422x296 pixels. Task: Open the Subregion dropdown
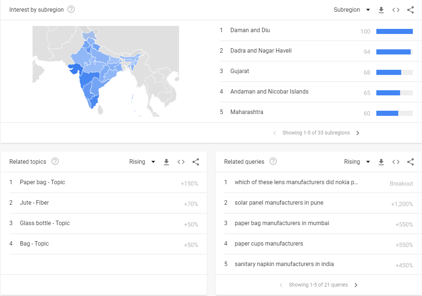click(352, 10)
